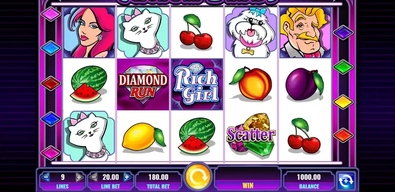Click the yellow payline diamond marker
This screenshot has height=192, width=395.
tap(343, 102)
